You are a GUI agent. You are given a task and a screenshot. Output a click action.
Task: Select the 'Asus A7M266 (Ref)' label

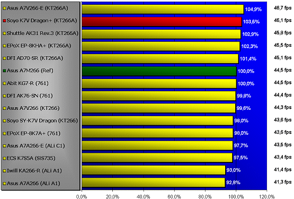tap(30, 71)
